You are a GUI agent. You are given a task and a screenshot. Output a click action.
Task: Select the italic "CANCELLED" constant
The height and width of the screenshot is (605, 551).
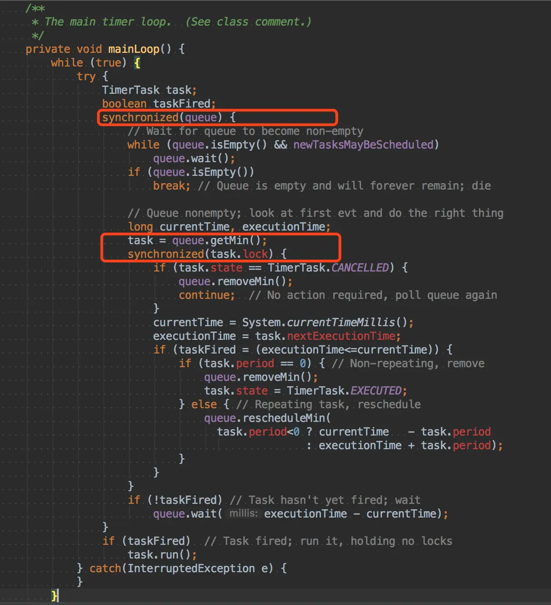[x=360, y=268]
